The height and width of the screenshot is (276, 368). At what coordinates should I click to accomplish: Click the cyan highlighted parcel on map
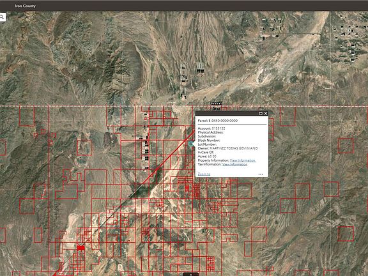click(191, 144)
